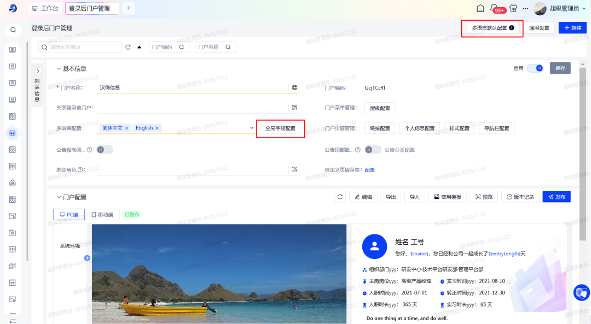
Task: Collapse the 基本信息 section
Action: click(58, 69)
